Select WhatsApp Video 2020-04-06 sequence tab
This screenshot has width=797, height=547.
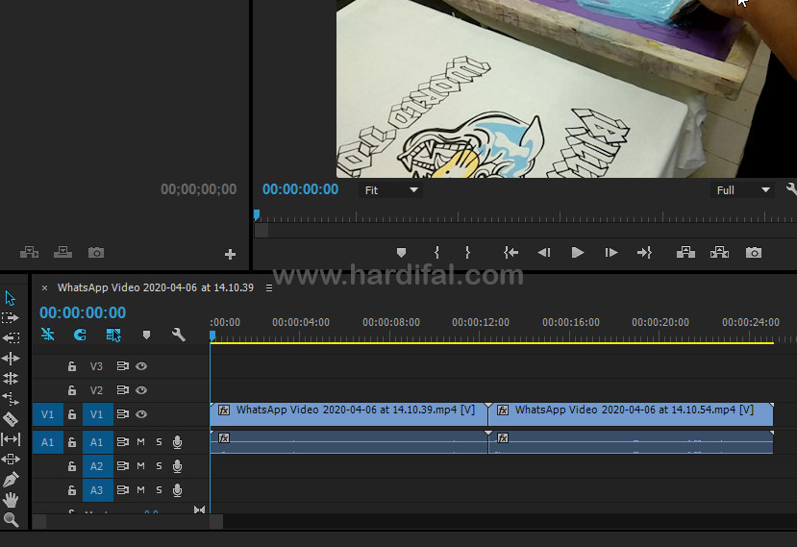click(x=155, y=287)
